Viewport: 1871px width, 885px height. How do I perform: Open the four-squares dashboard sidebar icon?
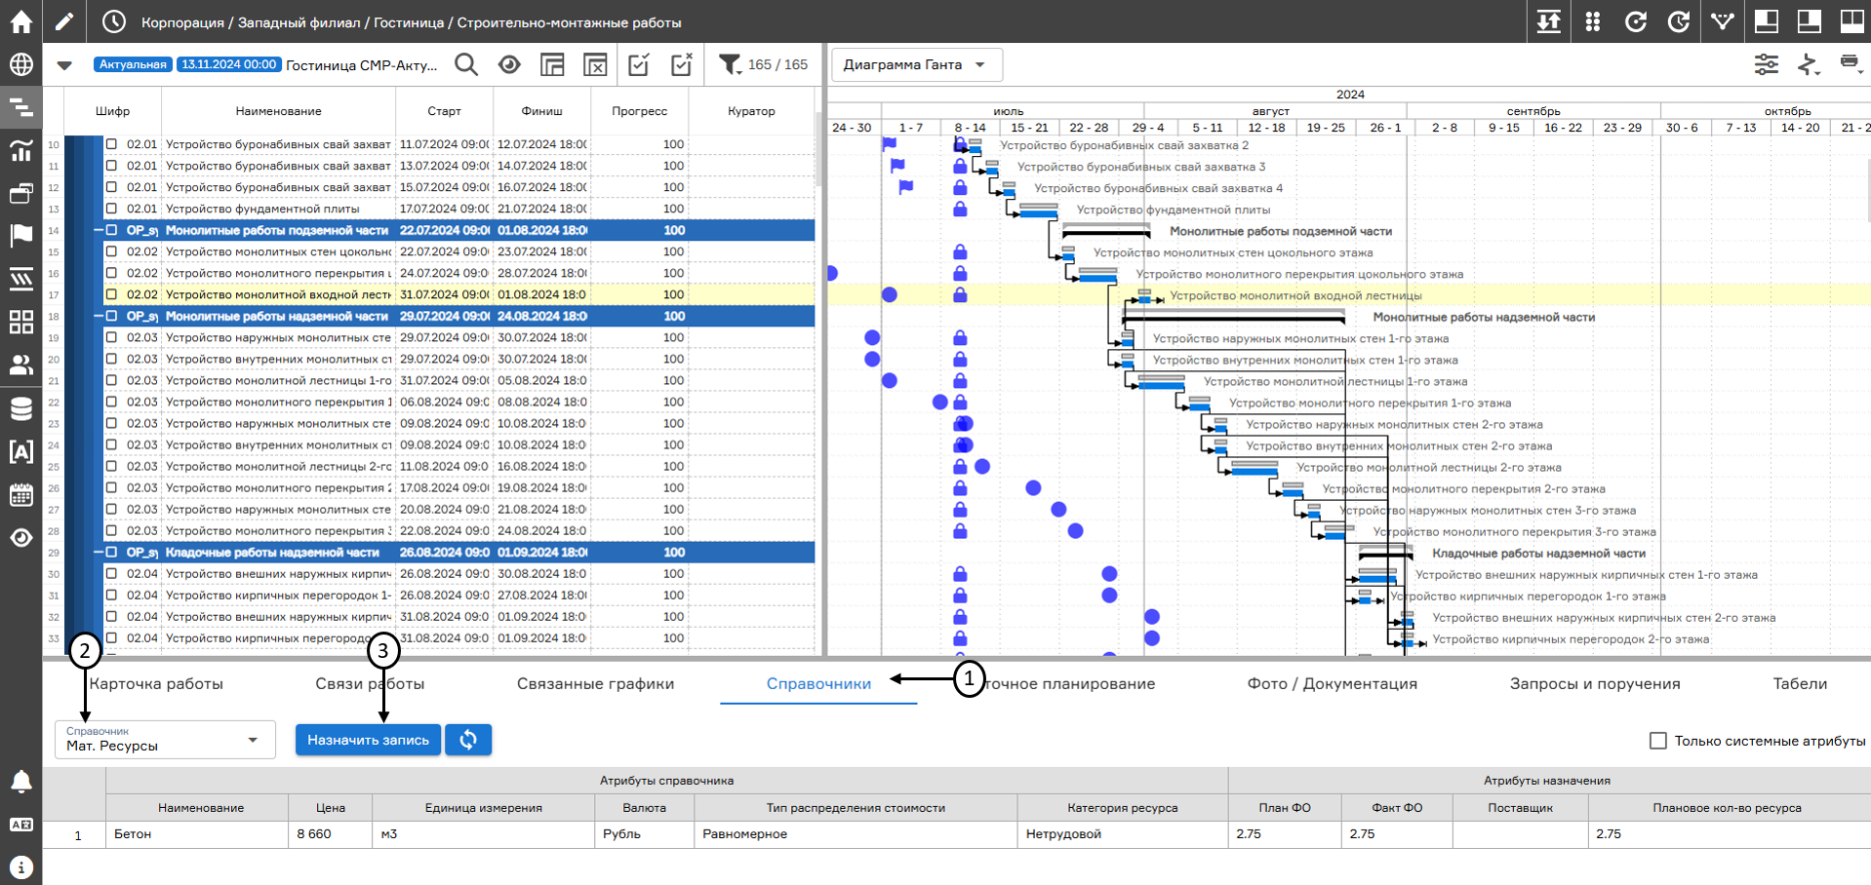click(x=20, y=322)
